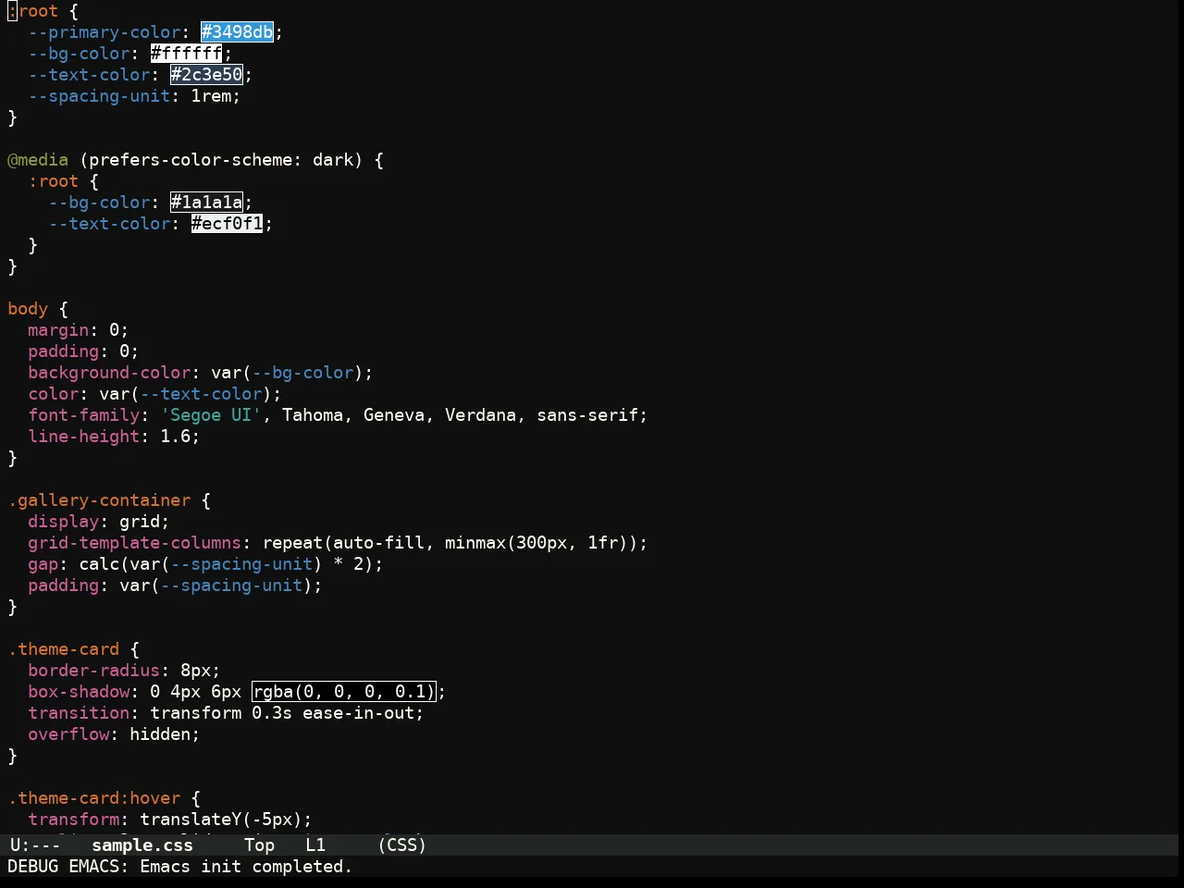Screen dimensions: 1184x888
Task: Click the .gallery-container selector
Action: coord(99,500)
